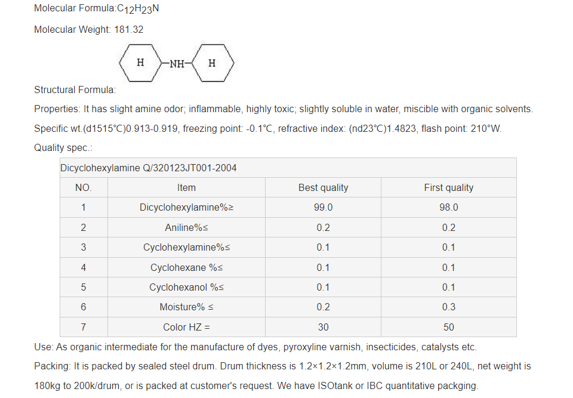Click the Cyclohexanol %≤ item cell
Image resolution: width=573 pixels, height=398 pixels.
click(186, 287)
